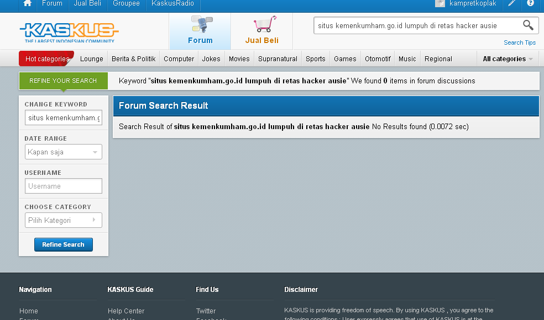
Task: Open the Search Tips link
Action: (519, 42)
